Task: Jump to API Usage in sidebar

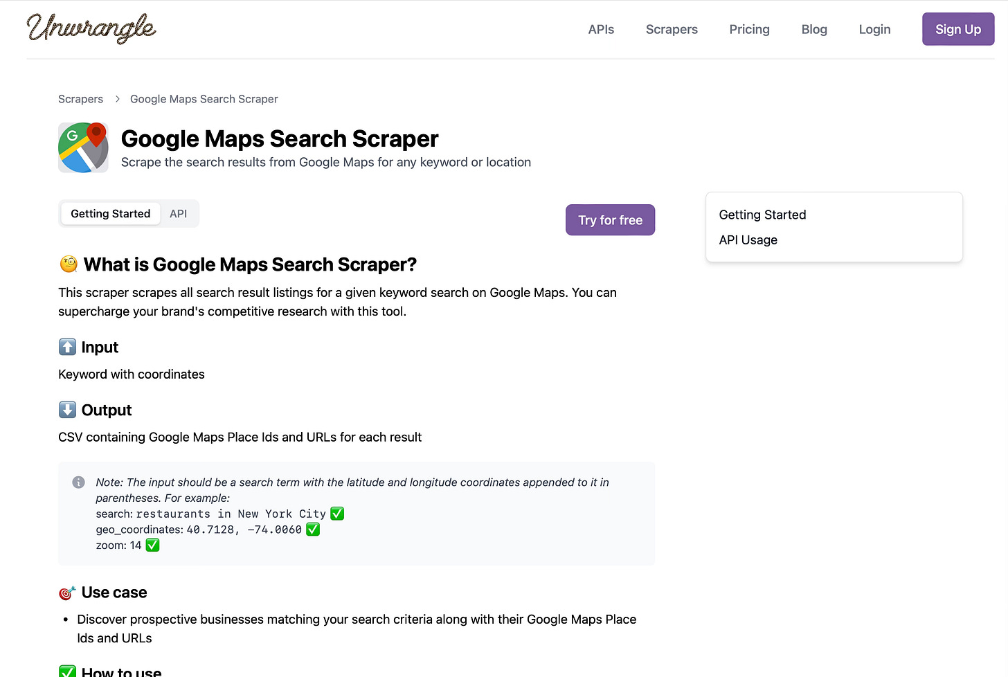Action: 748,240
